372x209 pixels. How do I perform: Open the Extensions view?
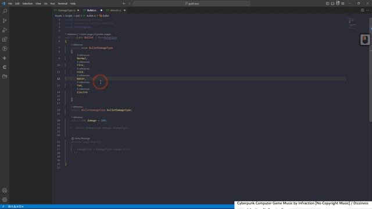click(5, 39)
